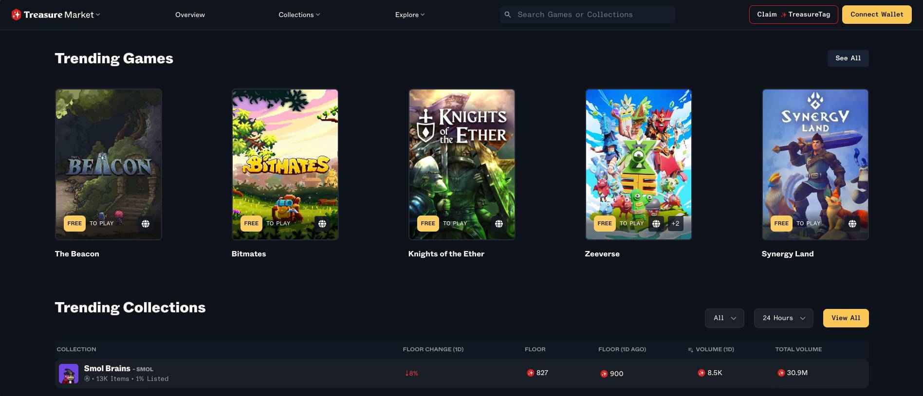Click the web globe icon on Zeeverse

656,224
